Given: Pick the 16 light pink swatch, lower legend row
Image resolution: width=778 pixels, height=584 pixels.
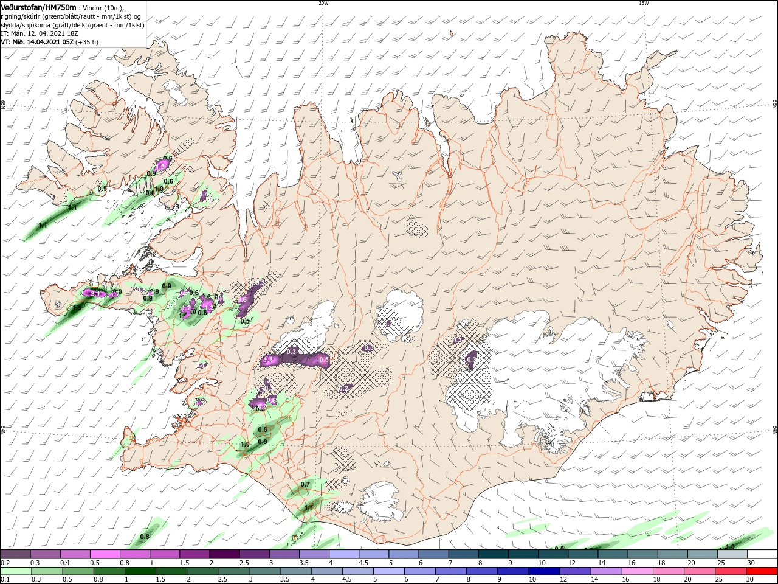Looking at the screenshot, I should pyautogui.click(x=637, y=571).
